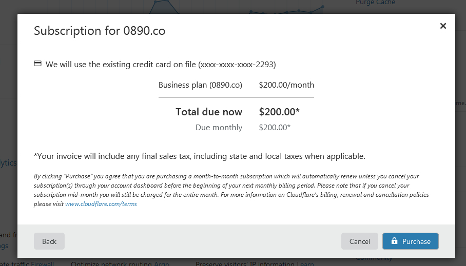Open the Argo network routing link

tap(162, 263)
